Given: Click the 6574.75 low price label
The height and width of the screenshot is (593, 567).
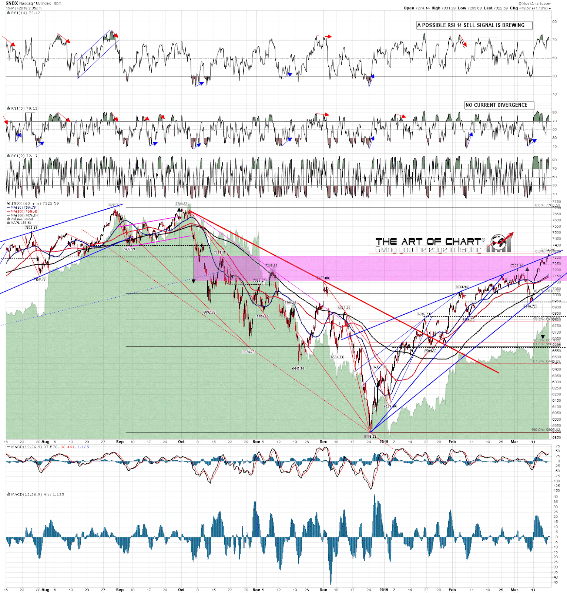Looking at the screenshot, I should pyautogui.click(x=248, y=352).
